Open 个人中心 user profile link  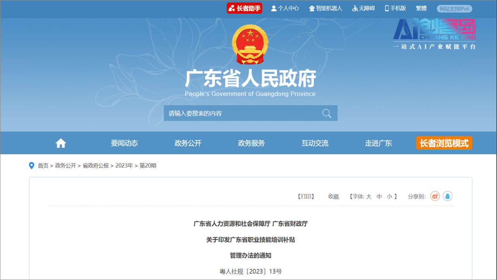(x=285, y=8)
